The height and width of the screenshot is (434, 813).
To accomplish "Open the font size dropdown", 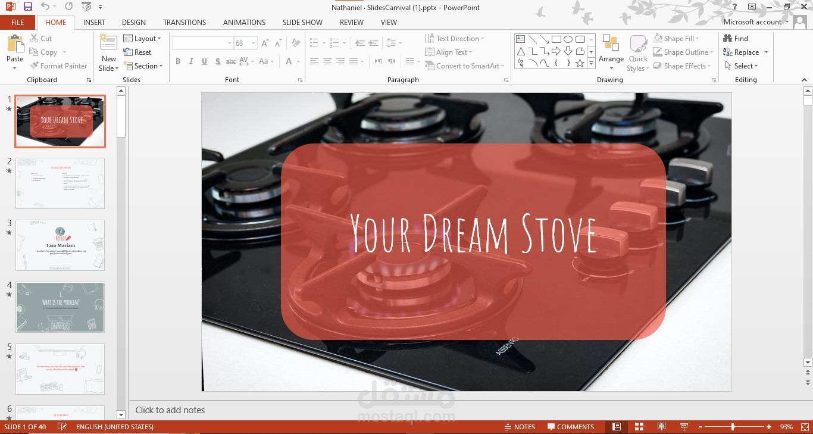I will [254, 43].
